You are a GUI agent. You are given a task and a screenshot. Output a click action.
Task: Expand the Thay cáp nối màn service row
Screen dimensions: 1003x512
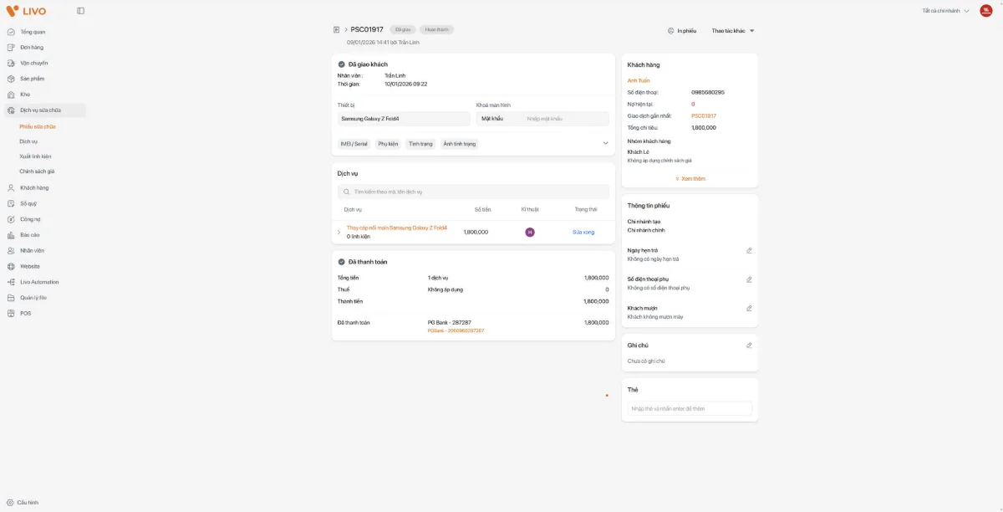(339, 232)
